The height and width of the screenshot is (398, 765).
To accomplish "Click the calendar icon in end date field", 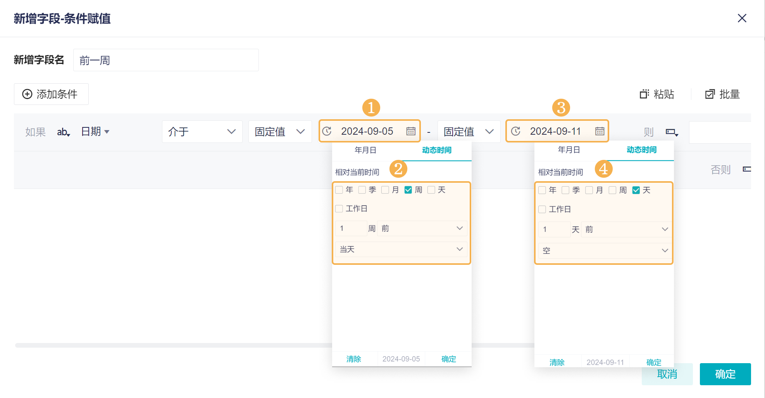I will pos(600,131).
